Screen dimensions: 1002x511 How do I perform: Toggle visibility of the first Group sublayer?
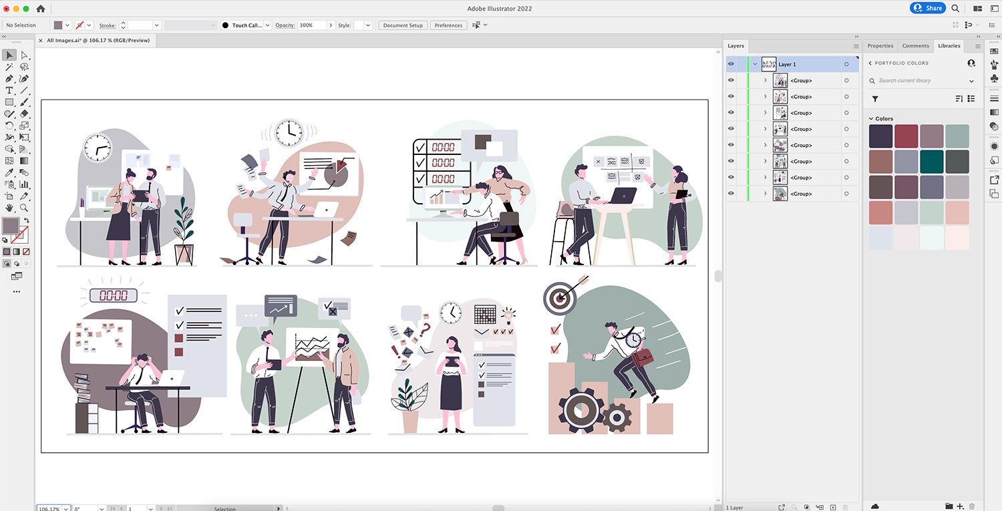731,80
